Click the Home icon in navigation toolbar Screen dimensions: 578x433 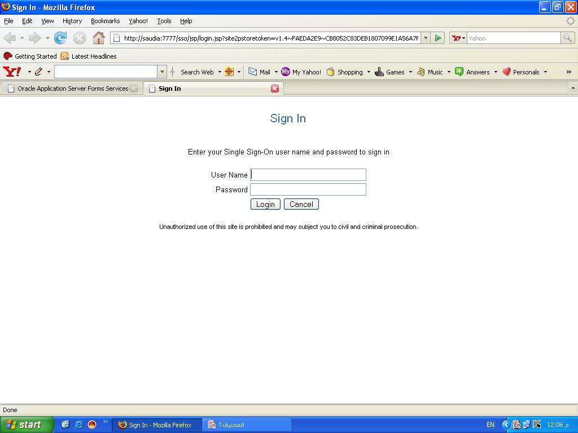pyautogui.click(x=99, y=38)
